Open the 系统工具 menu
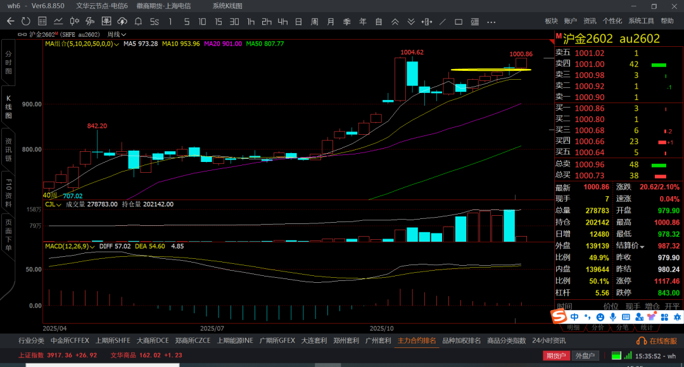Viewport: 684px width, 367px height. click(x=641, y=21)
